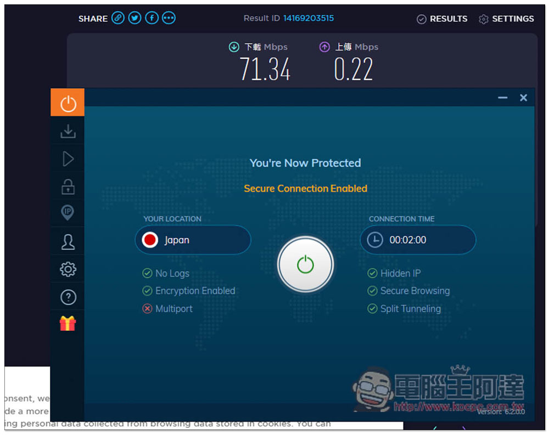Select the padlock security icon
549x435 pixels.
click(x=68, y=187)
